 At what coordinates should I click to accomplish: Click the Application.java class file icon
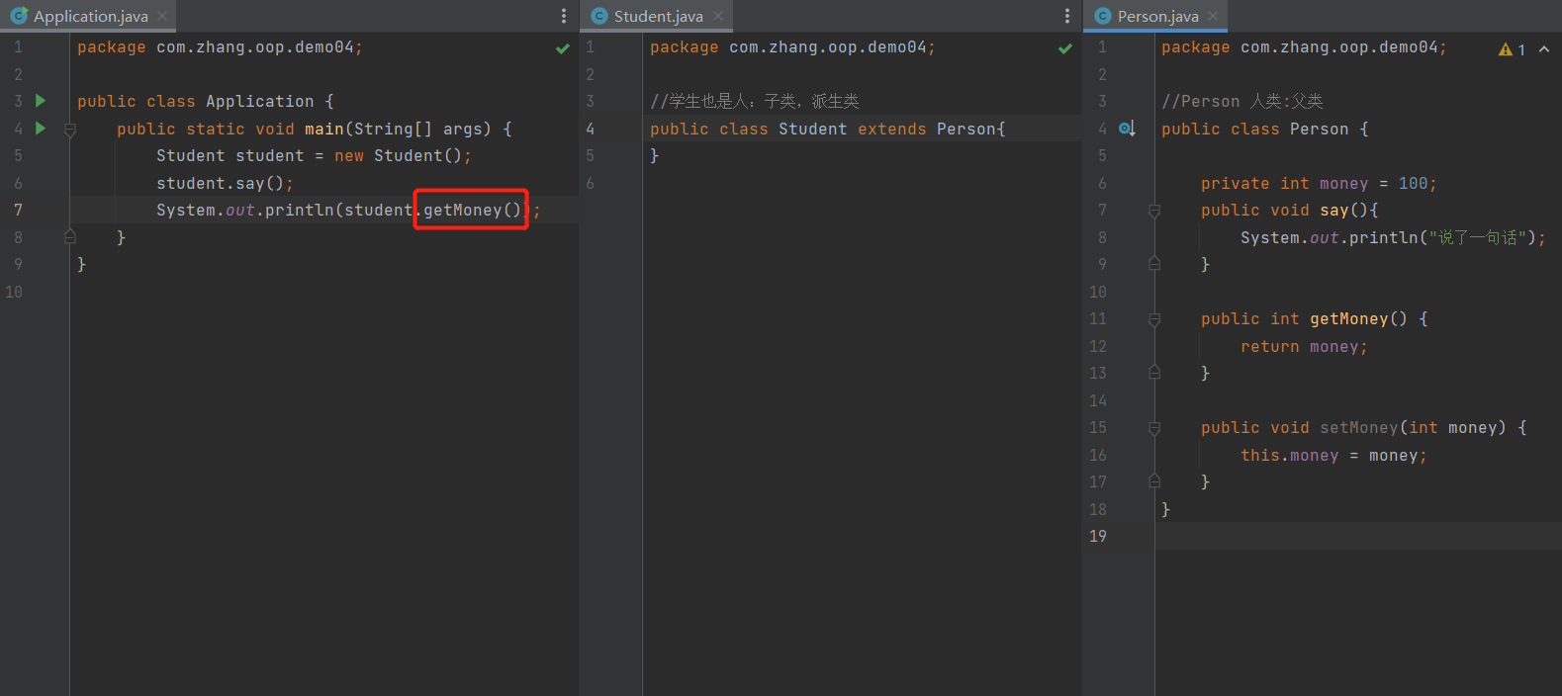(x=19, y=16)
